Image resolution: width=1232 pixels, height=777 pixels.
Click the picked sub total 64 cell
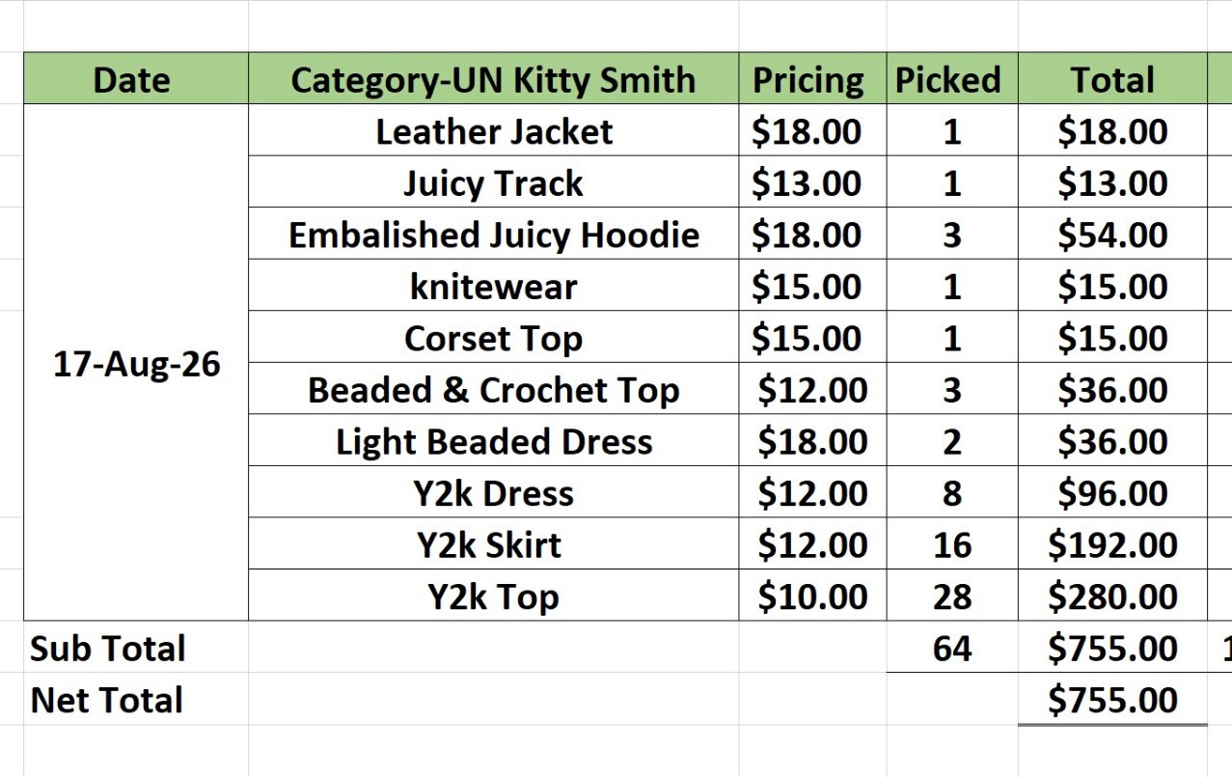tap(951, 647)
